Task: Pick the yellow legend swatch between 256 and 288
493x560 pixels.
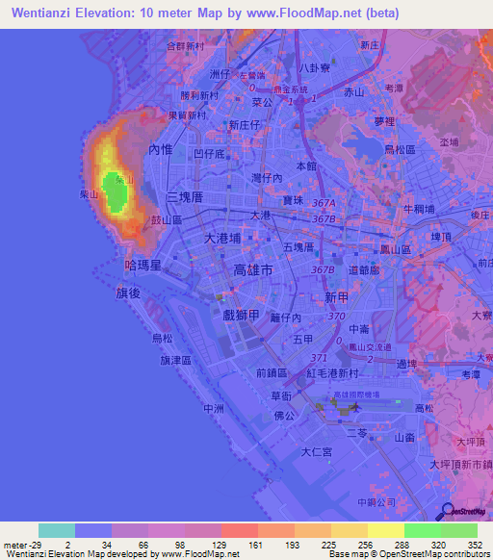Action: (x=386, y=531)
